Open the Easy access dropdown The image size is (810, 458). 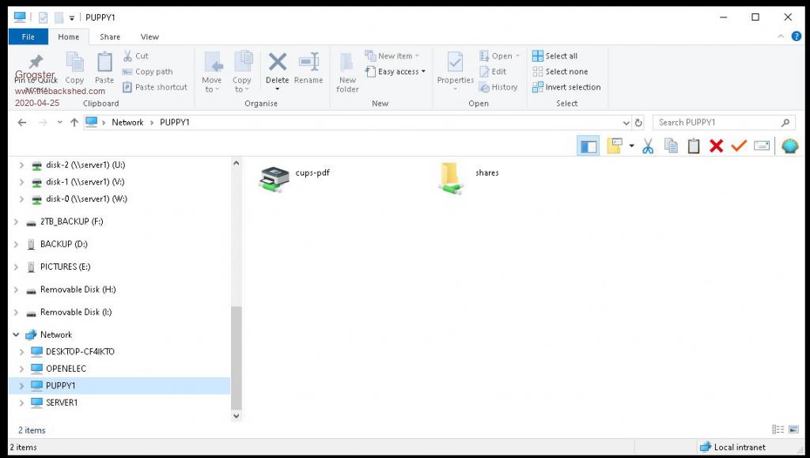click(396, 72)
